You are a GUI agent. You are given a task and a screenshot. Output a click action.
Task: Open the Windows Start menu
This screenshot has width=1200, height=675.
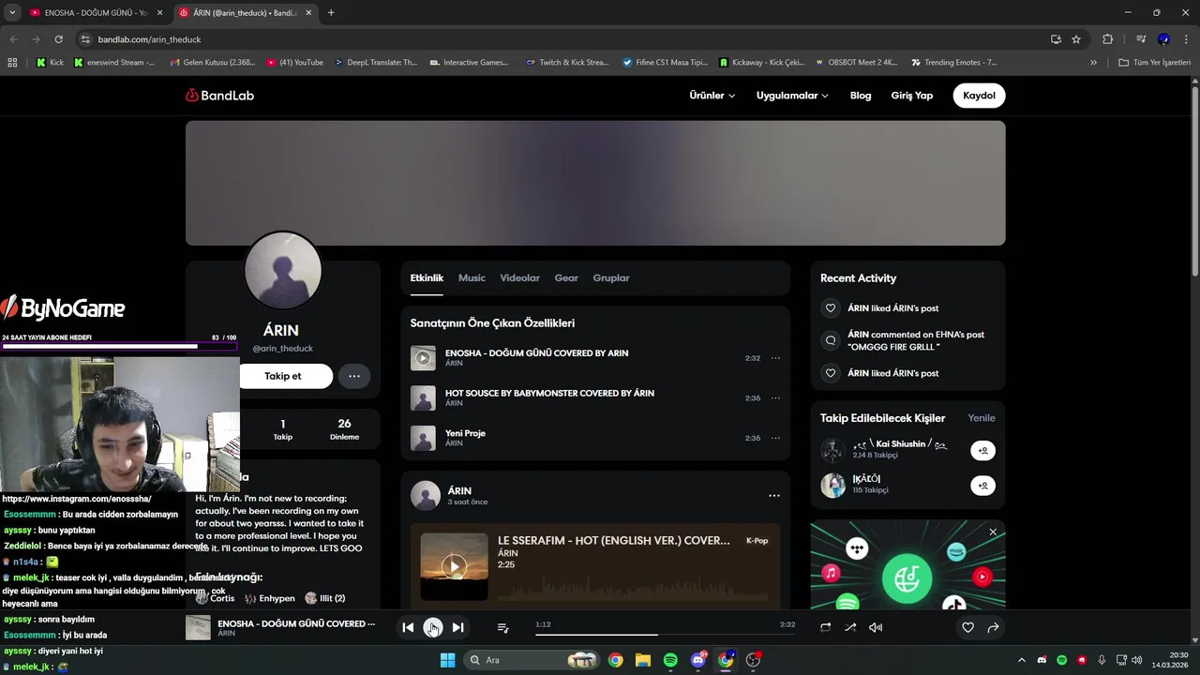447,660
